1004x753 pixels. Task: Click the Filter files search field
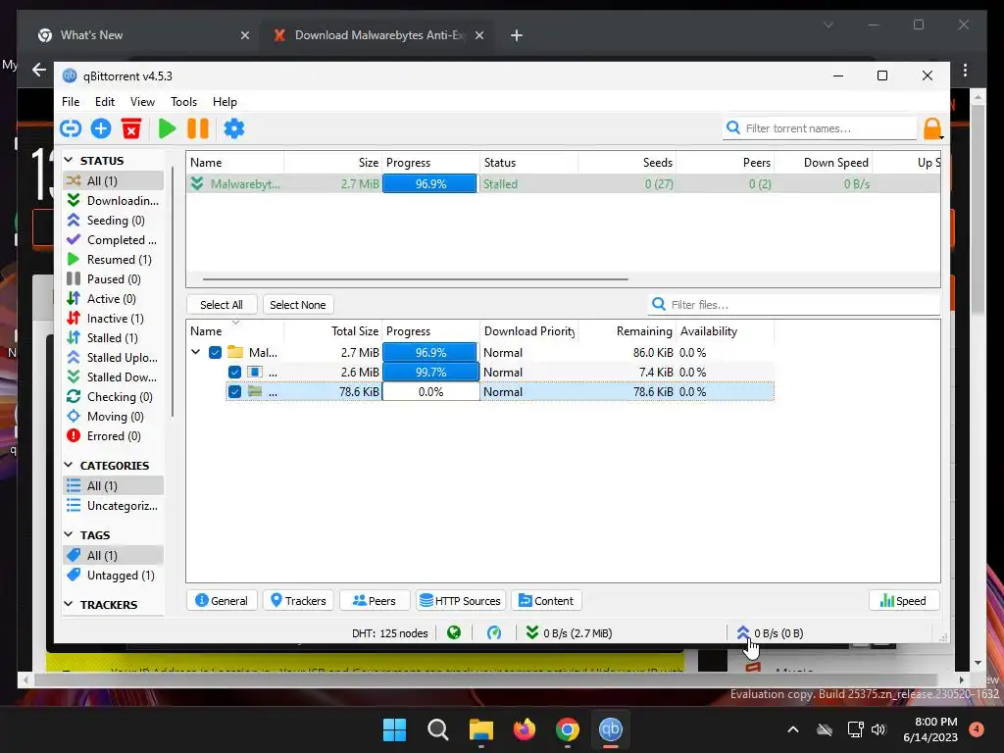(x=794, y=305)
